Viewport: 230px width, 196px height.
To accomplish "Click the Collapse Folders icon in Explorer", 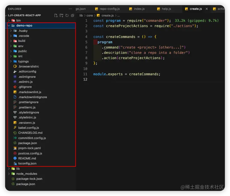I will coord(72,16).
